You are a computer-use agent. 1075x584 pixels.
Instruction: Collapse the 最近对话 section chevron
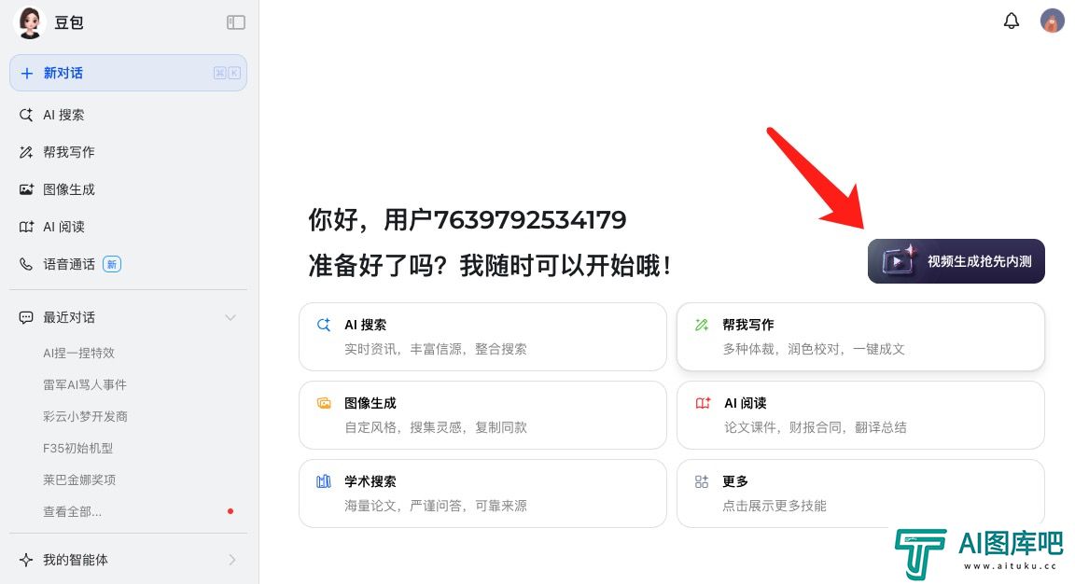[x=230, y=317]
